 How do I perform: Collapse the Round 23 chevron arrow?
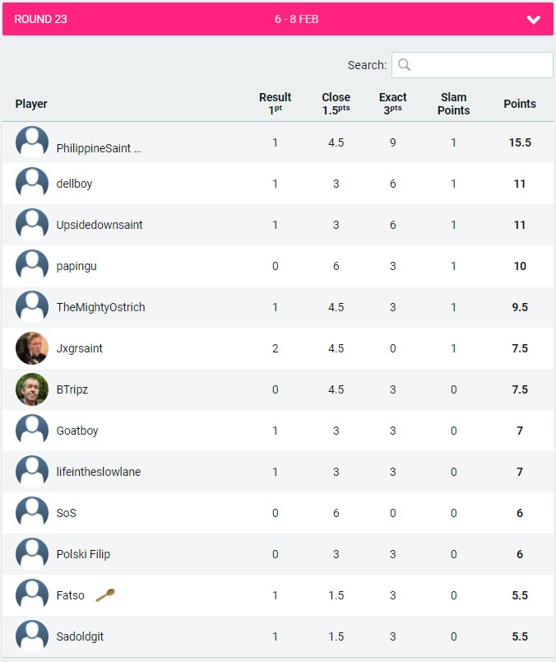(x=533, y=20)
